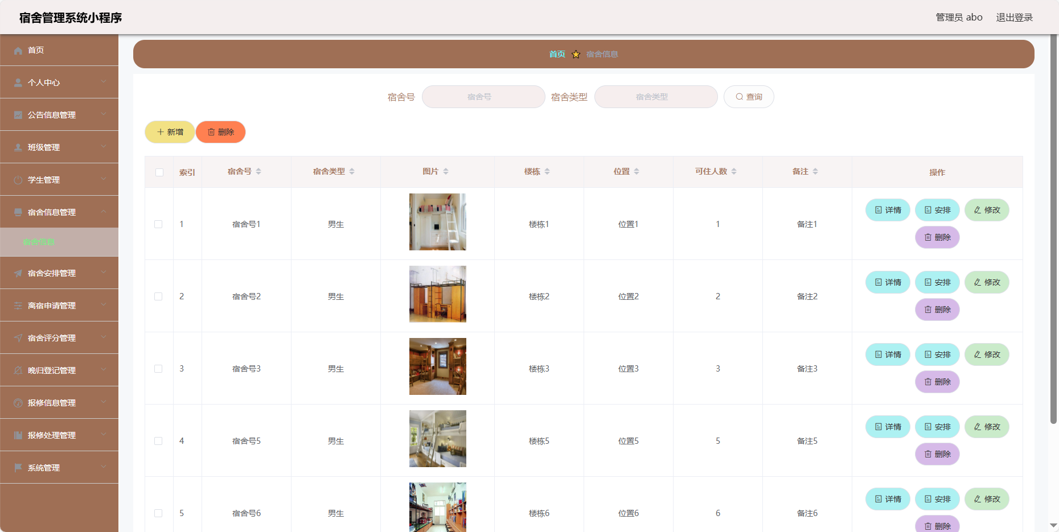Click the 查询 search button

coord(749,97)
